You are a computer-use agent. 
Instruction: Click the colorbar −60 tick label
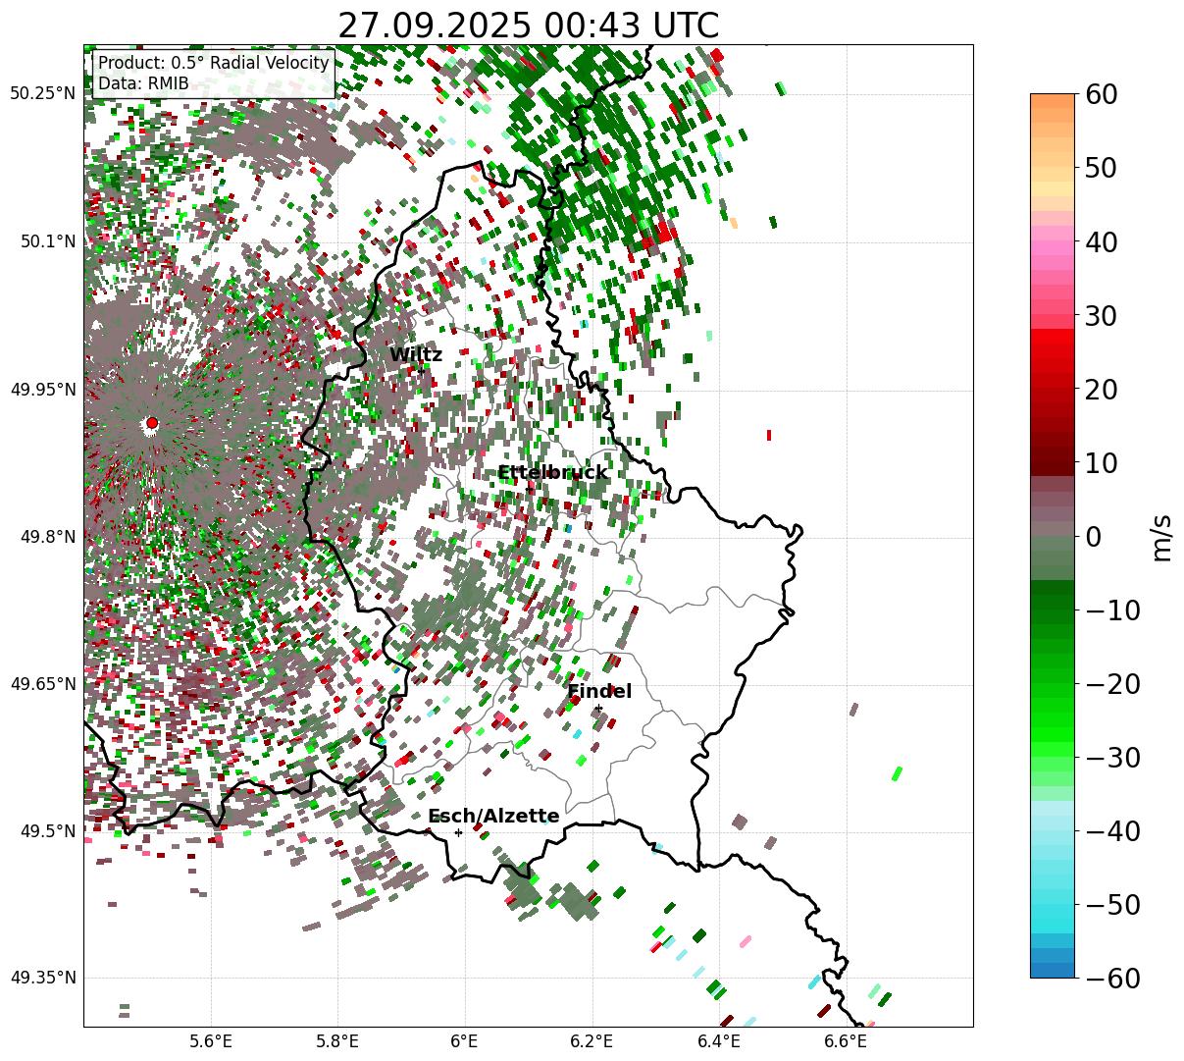click(x=1112, y=978)
